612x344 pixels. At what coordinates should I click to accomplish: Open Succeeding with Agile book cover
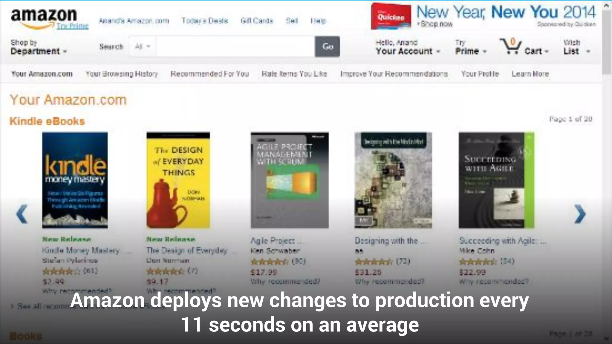click(x=496, y=180)
